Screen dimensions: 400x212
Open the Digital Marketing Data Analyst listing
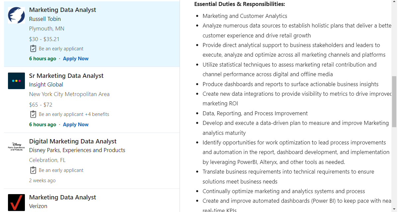73,141
